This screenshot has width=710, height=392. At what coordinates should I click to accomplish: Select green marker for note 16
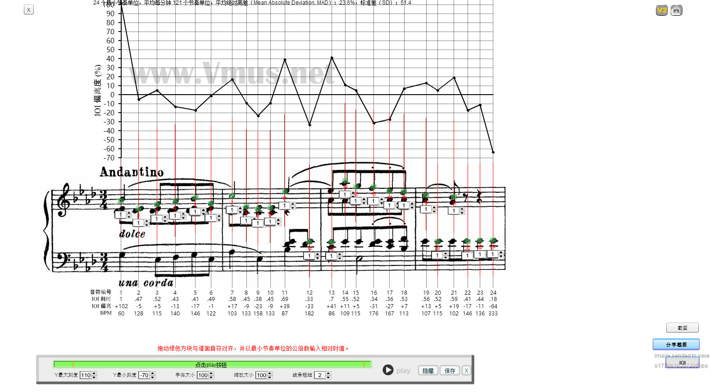coord(373,187)
